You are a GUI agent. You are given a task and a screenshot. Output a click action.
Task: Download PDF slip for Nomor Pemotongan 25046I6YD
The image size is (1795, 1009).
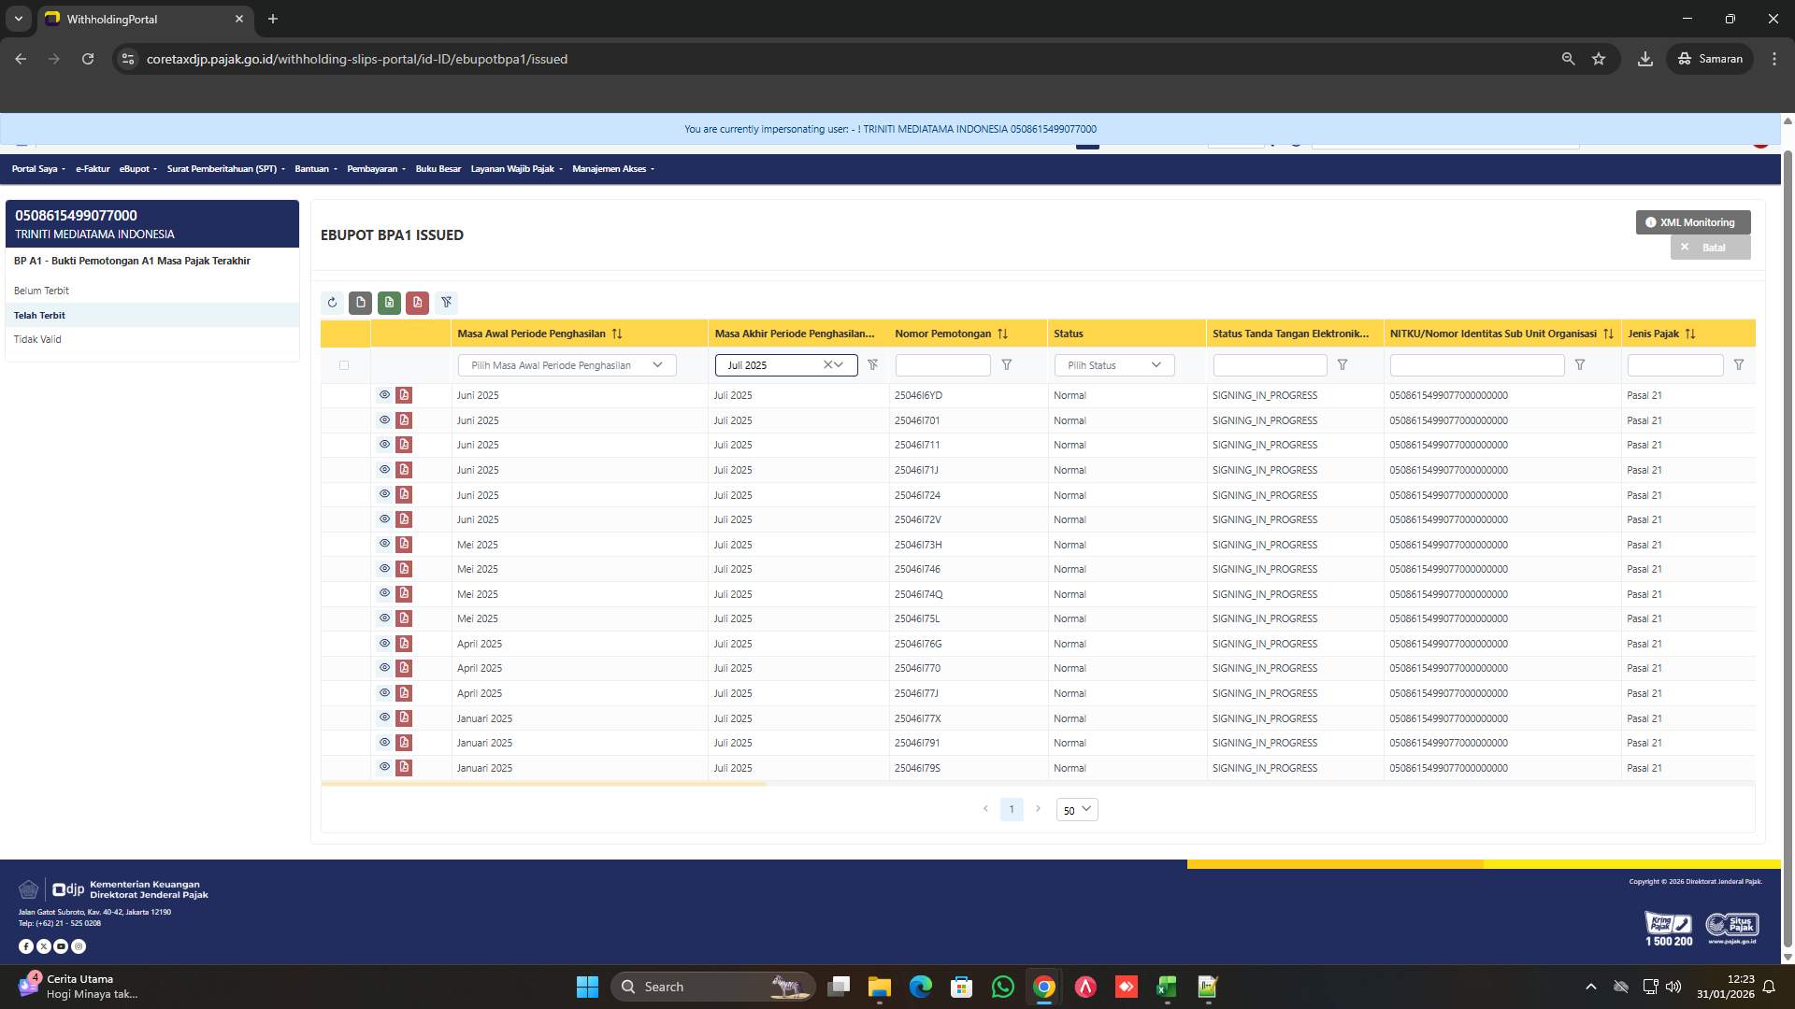pos(404,394)
